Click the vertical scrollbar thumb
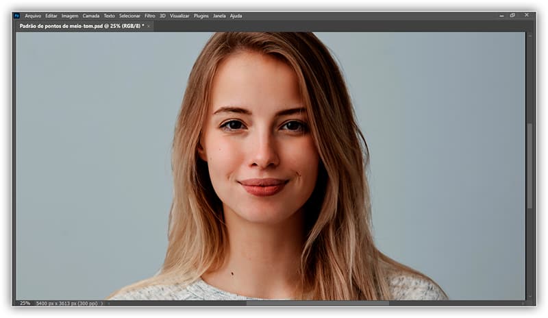This screenshot has width=548, height=318. click(530, 166)
